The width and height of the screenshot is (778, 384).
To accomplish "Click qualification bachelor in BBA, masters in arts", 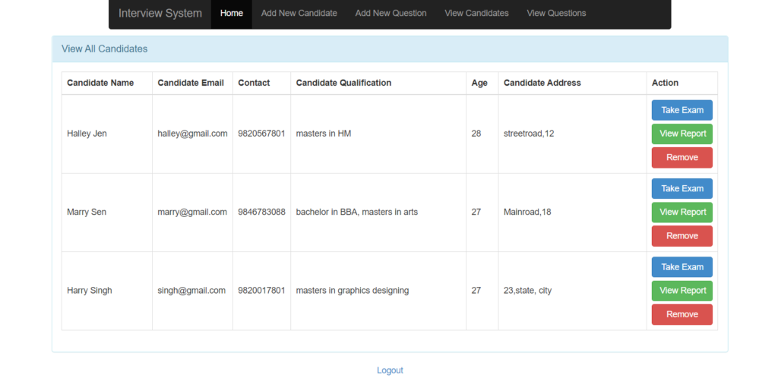I will pos(357,212).
